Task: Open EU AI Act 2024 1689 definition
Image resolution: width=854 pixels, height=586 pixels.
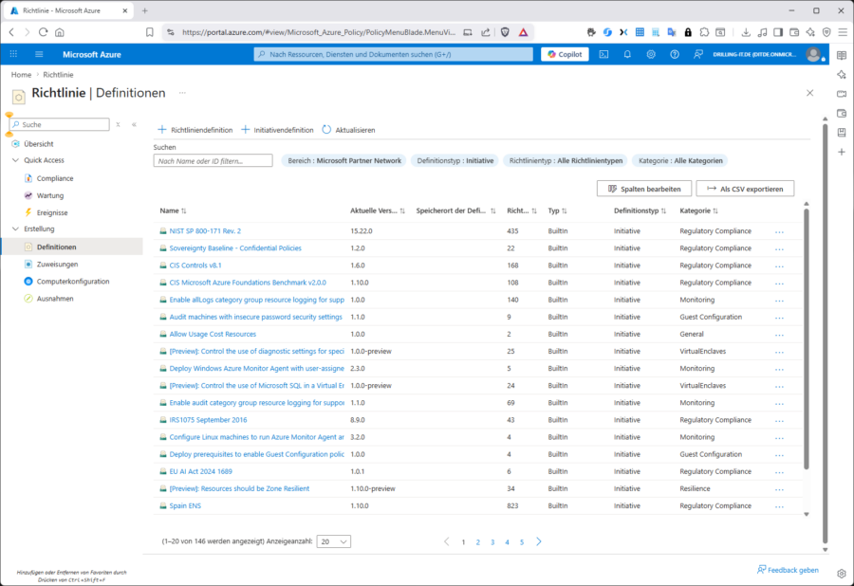Action: (200, 471)
